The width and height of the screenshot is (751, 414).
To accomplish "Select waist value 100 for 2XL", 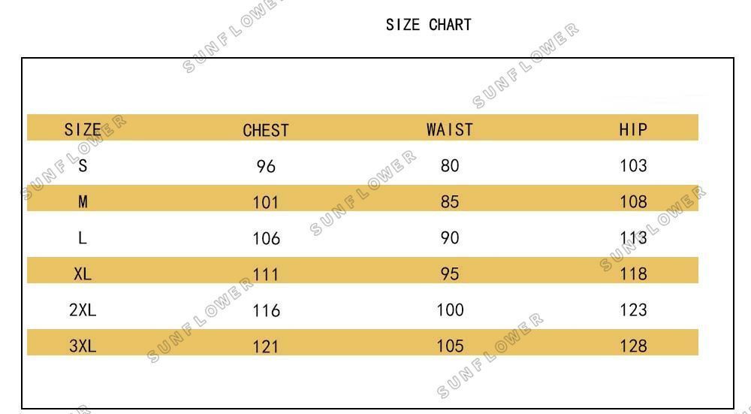I will pos(450,310).
